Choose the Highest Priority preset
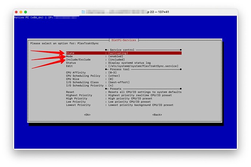Image resolution: width=251 pixels, height=167 pixels. pyautogui.click(x=124, y=95)
